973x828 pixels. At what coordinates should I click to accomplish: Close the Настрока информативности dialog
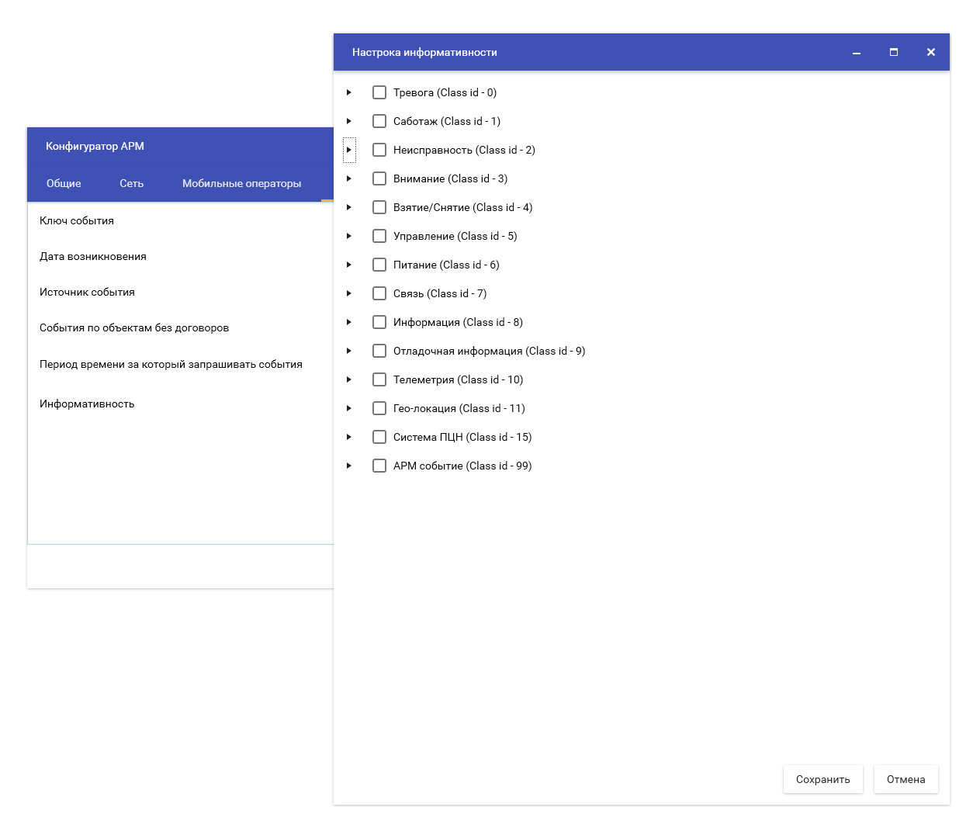coord(931,52)
